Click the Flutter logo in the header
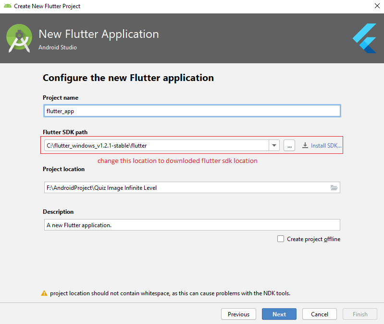The height and width of the screenshot is (324, 384). 364,38
